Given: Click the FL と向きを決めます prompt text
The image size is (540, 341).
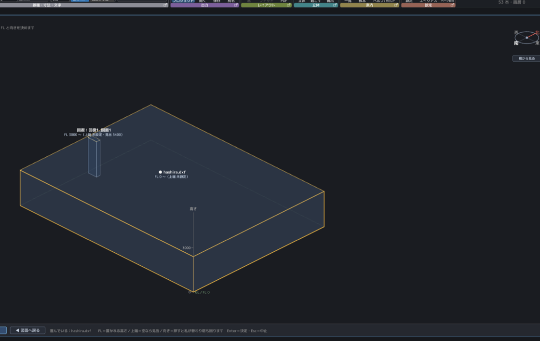Looking at the screenshot, I should (x=17, y=28).
